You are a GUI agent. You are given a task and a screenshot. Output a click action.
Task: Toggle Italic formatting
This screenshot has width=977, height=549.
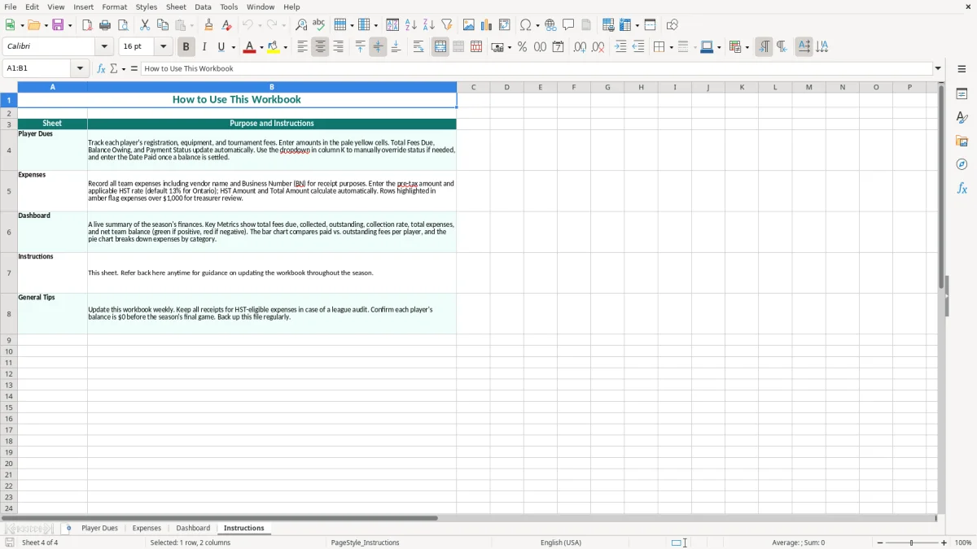click(204, 47)
